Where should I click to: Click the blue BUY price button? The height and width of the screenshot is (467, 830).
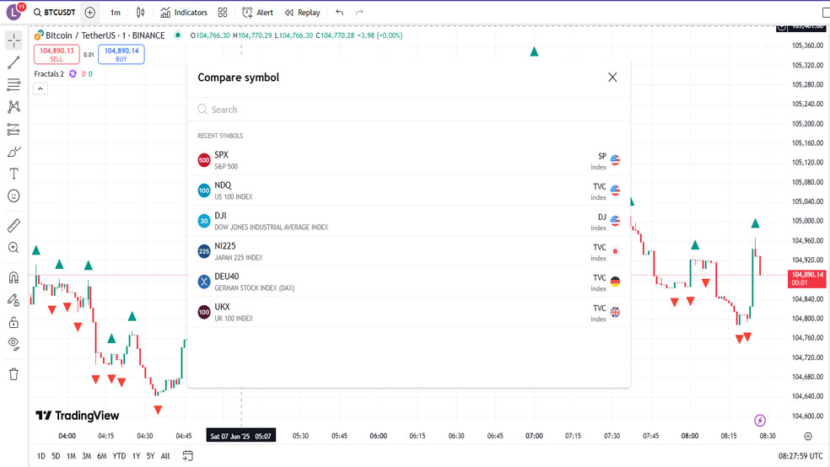121,54
